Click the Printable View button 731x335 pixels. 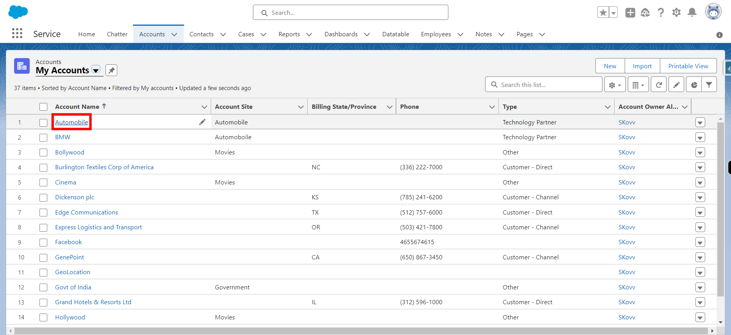pyautogui.click(x=688, y=66)
